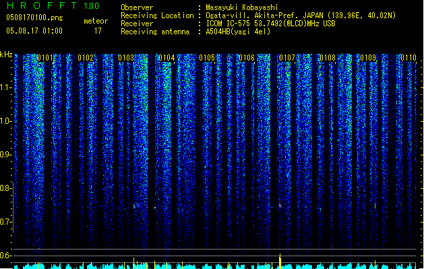Viewport: 424px width, 269px height.
Task: Click the HROFFT 1.0.0 title text
Action: pos(53,5)
